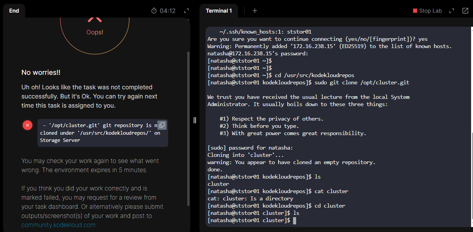Focus the terminal command prompt cursor
The height and width of the screenshot is (232, 473).
point(294,221)
